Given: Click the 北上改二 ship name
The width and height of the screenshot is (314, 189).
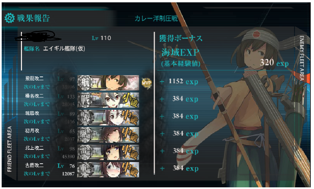Looking at the screenshot, I should tap(34, 148).
